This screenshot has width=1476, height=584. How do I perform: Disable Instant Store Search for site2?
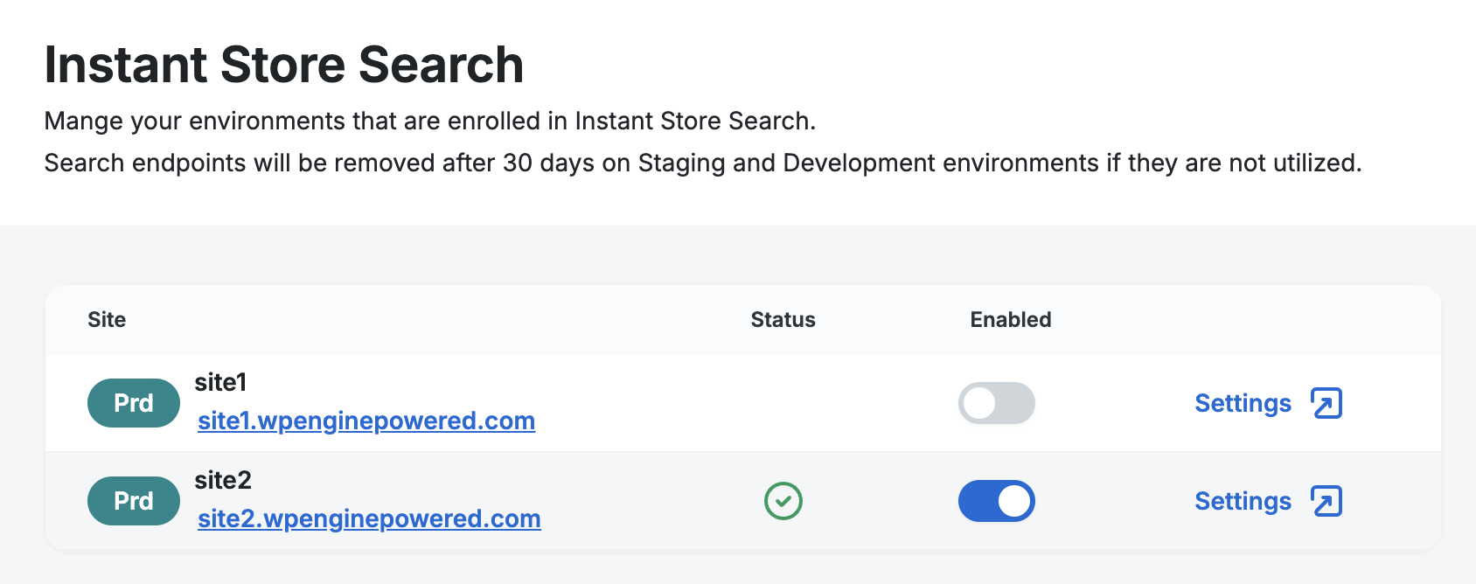996,501
